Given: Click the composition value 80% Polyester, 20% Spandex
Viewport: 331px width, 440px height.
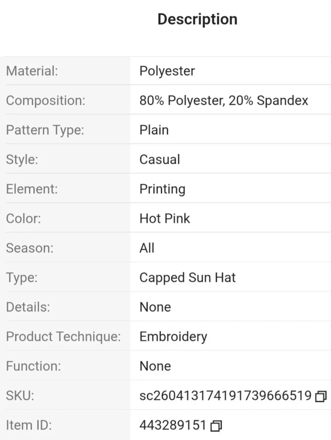Looking at the screenshot, I should tap(224, 100).
